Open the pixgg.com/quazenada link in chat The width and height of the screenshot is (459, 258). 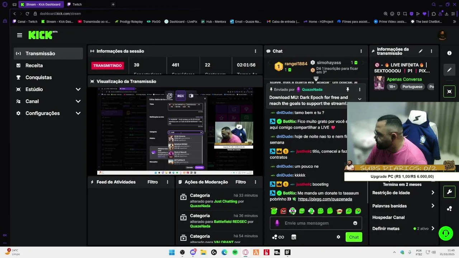325,199
